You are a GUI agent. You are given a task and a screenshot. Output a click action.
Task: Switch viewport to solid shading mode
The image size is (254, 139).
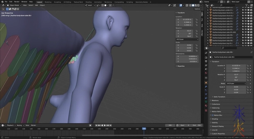click(192, 5)
